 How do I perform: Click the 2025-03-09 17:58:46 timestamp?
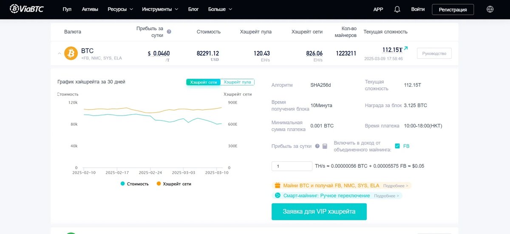383,59
